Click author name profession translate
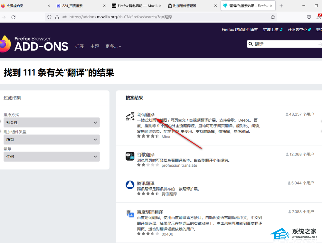Image resolution: width=322 pixels, height=243 pixels. pos(179,165)
